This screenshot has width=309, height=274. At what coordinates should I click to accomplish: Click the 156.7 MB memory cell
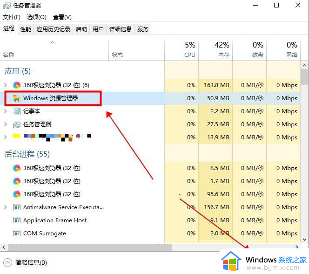pyautogui.click(x=215, y=207)
